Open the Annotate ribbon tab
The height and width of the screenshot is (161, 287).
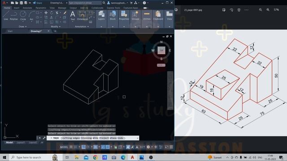tap(27, 8)
